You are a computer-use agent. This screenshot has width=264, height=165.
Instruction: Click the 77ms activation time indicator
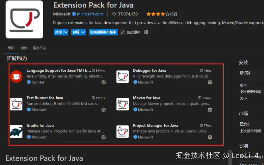point(205,126)
